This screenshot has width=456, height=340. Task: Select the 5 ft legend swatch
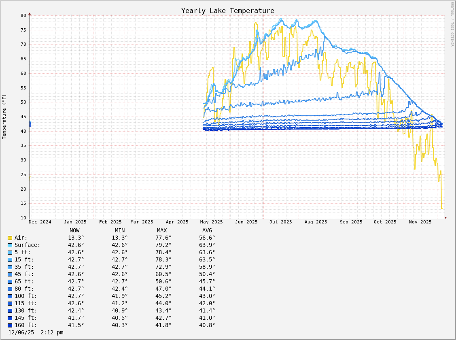coord(10,253)
